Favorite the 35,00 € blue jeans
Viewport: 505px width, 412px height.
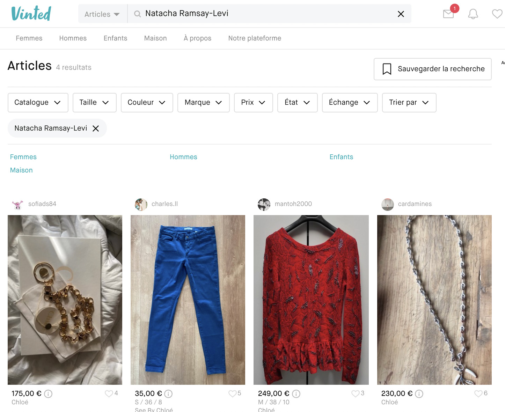point(232,393)
